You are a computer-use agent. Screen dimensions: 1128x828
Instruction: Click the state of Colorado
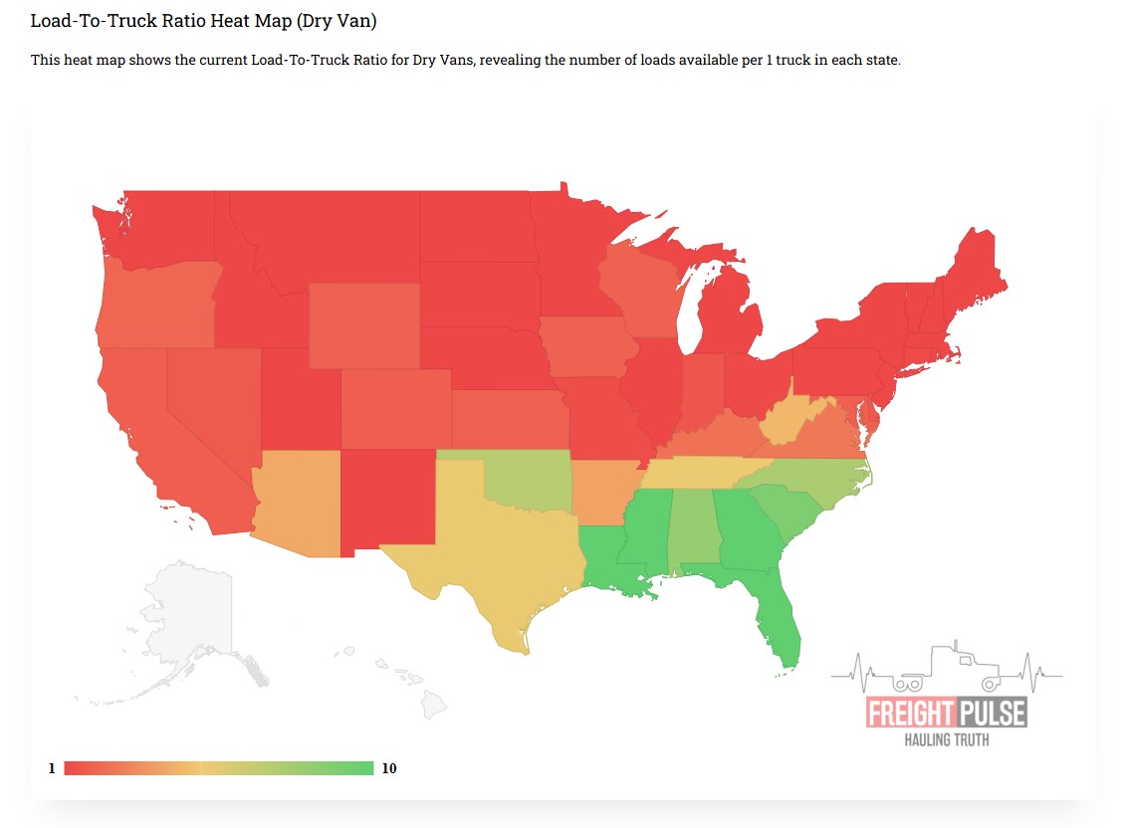(x=395, y=408)
